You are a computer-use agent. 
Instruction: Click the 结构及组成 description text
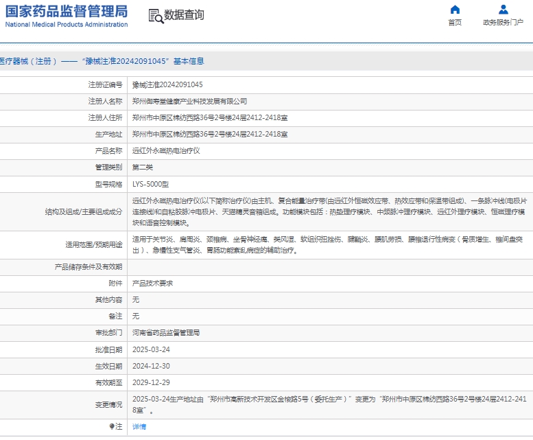point(329,212)
